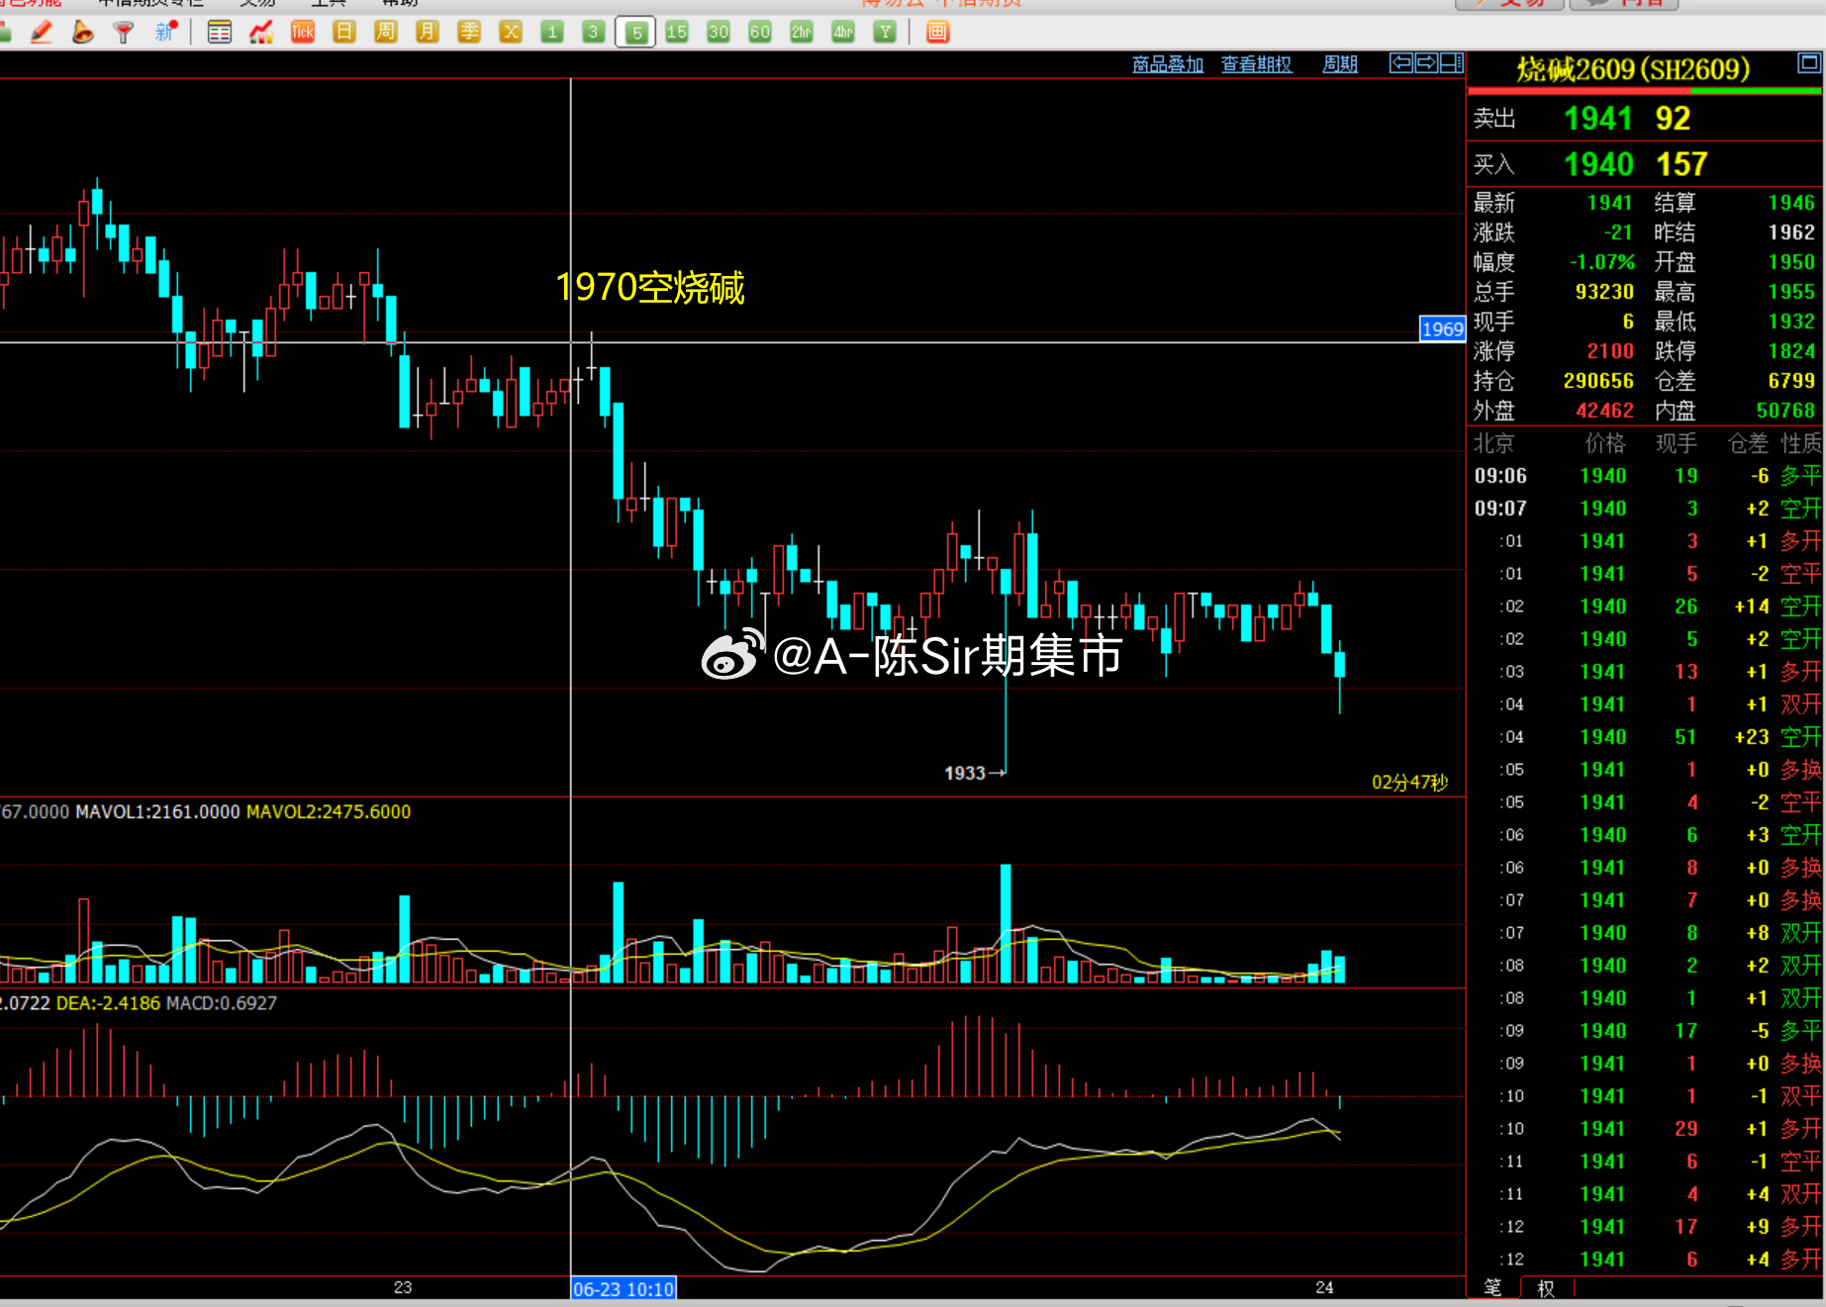Select the red pencil drawing tool
Screen dimensions: 1826x1307
[42, 32]
